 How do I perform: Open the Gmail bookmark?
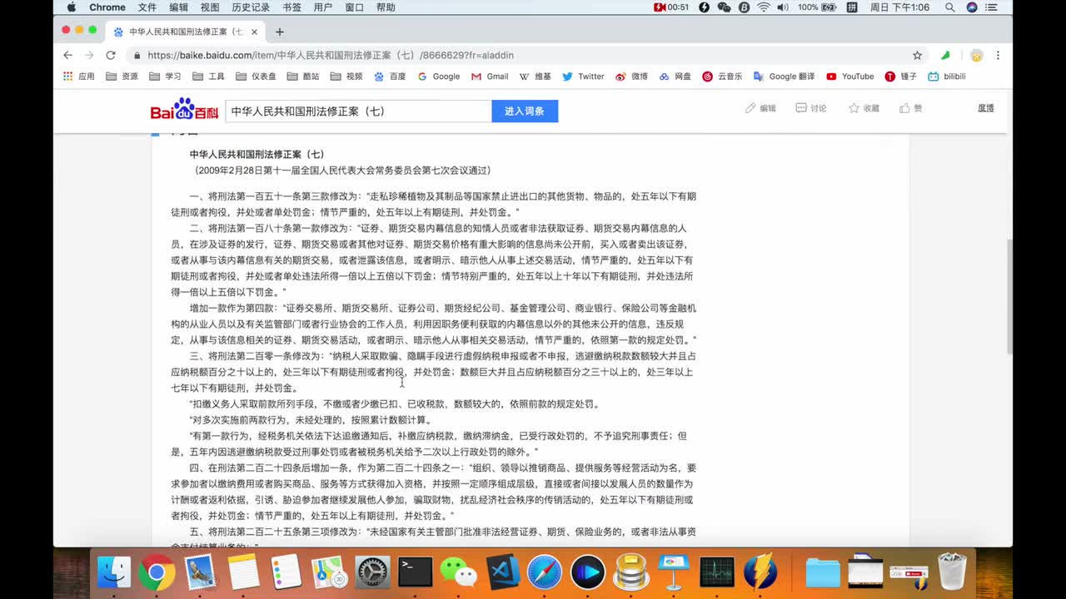(x=489, y=77)
